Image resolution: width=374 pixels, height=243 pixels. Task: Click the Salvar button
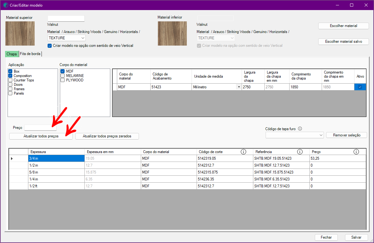356,237
